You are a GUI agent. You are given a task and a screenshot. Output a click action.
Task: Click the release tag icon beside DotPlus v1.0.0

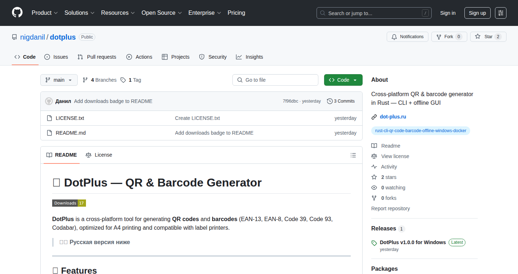click(x=374, y=243)
